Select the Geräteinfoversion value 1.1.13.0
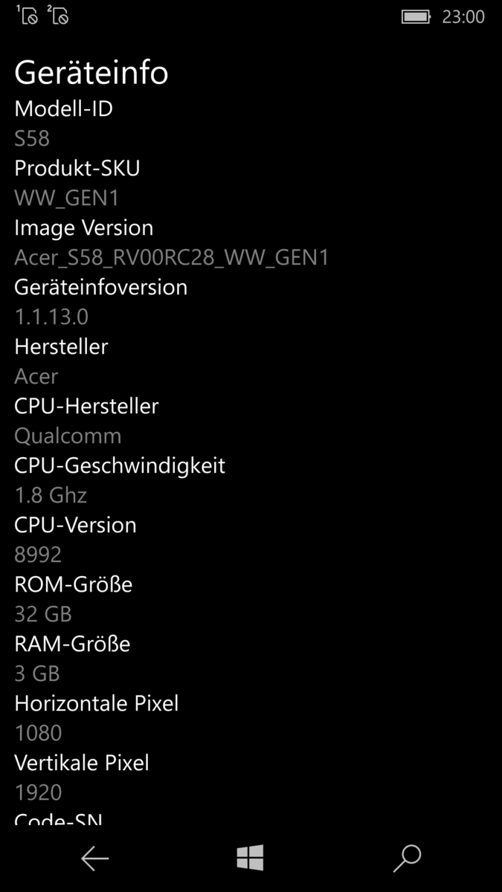This screenshot has height=892, width=502. 51,317
